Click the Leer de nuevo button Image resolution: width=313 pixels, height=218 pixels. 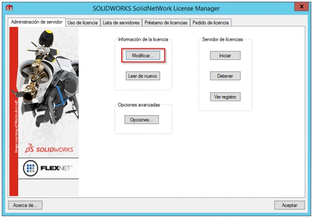tap(143, 76)
